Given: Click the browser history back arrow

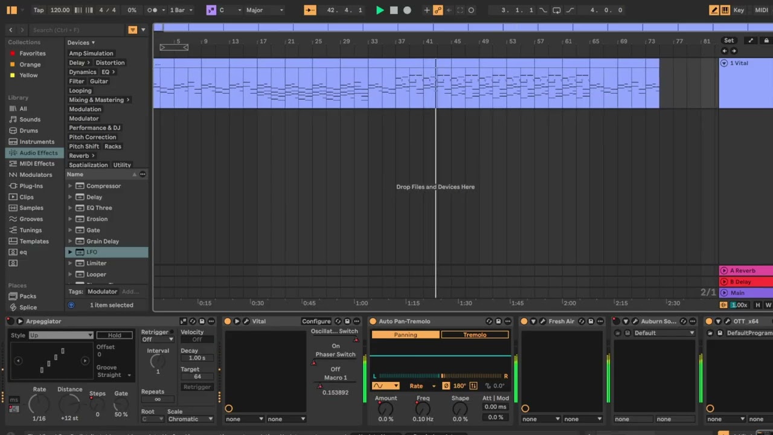Looking at the screenshot, I should point(10,30).
